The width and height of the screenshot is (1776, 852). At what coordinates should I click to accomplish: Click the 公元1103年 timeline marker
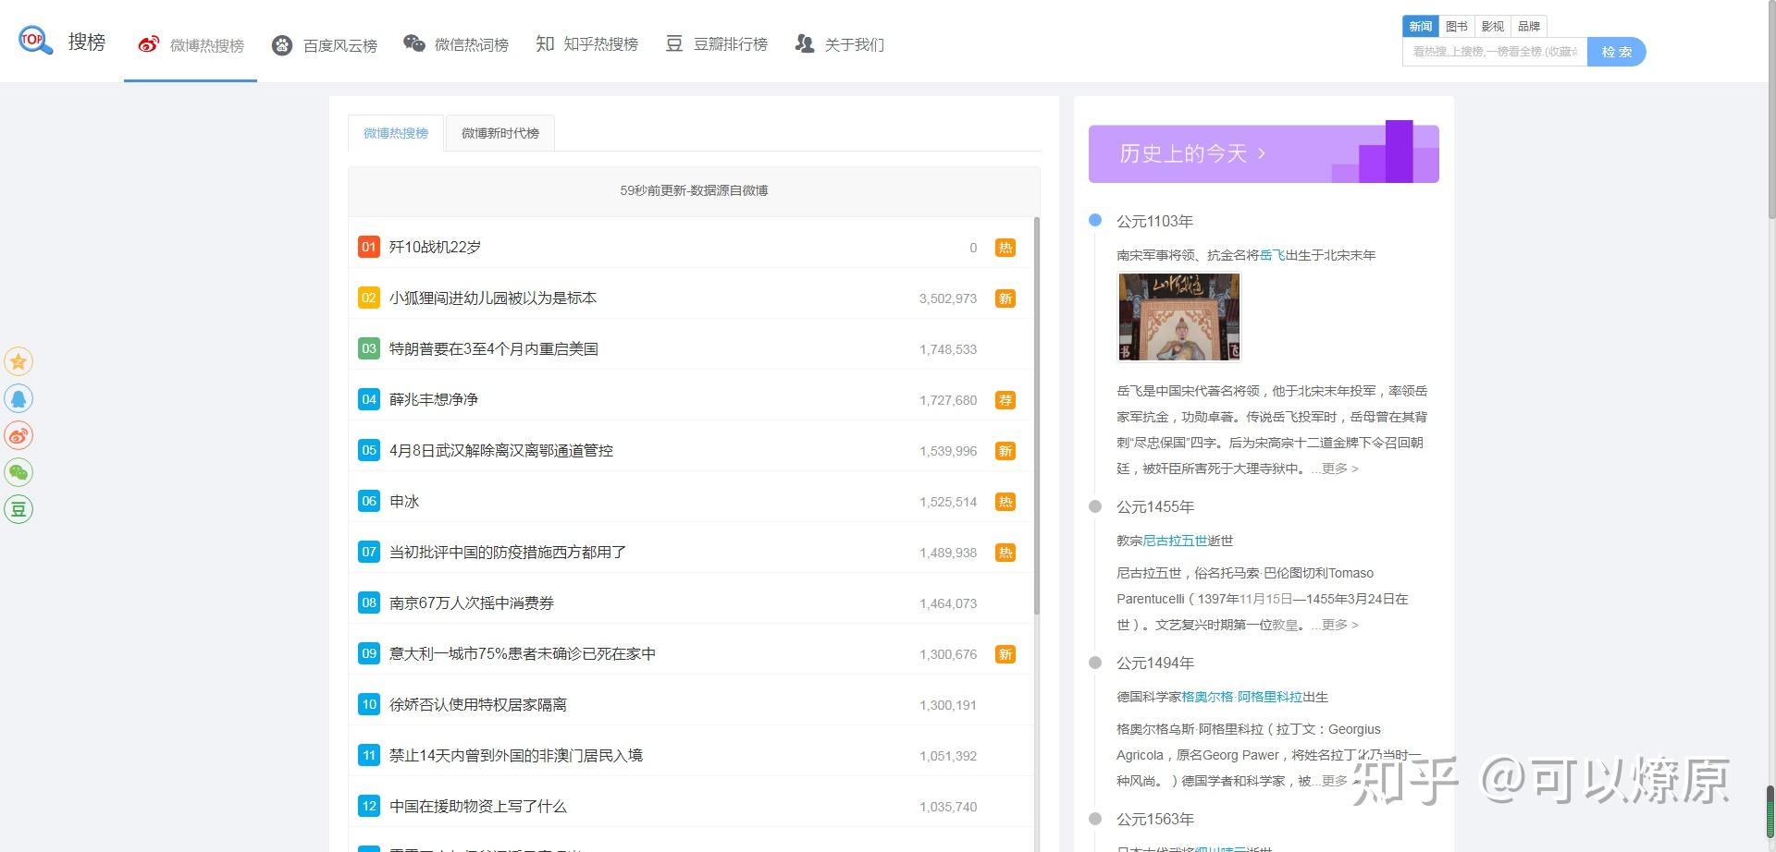pyautogui.click(x=1095, y=220)
